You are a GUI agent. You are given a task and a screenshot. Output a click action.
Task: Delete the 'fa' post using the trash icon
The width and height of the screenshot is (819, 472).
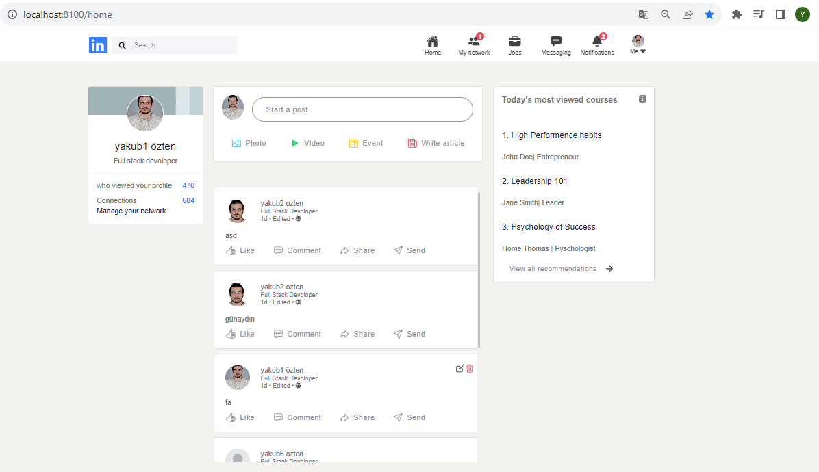point(469,369)
